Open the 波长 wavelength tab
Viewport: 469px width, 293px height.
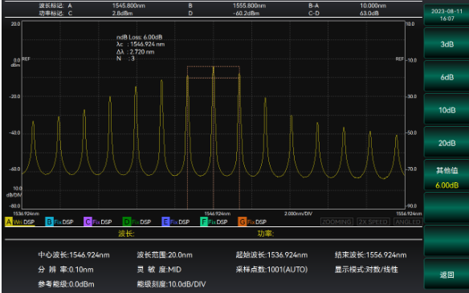pos(126,234)
